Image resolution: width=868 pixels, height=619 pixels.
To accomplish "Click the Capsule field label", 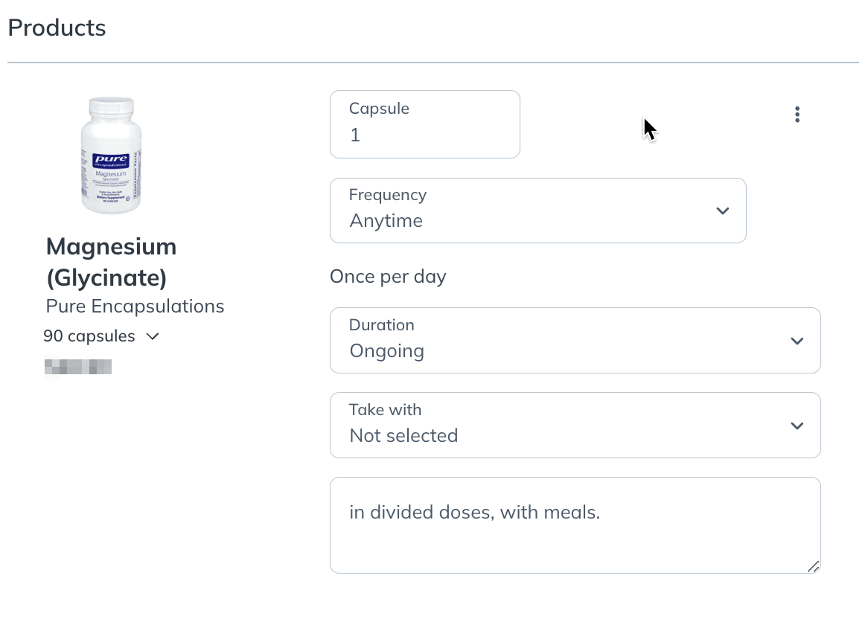I will tap(379, 109).
